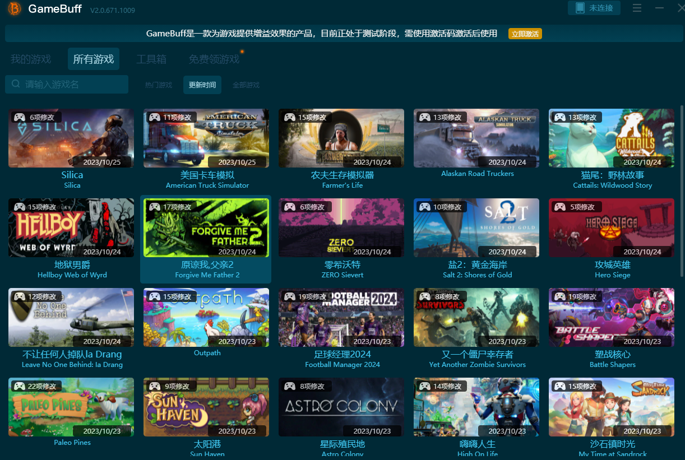Click gamepad icon on High On Life card

click(424, 386)
